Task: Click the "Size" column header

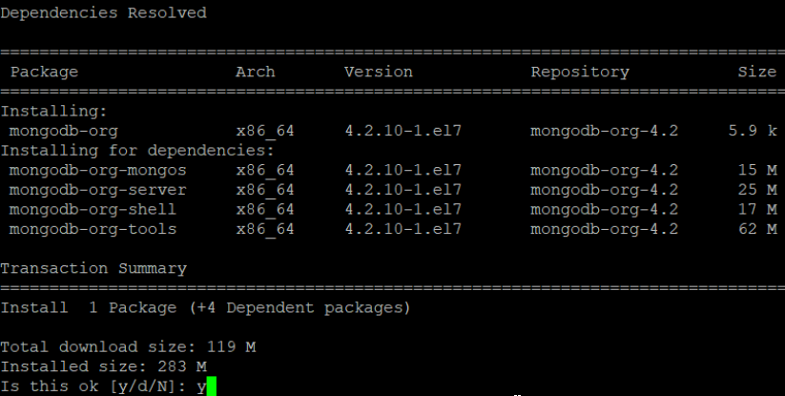Action: [756, 72]
